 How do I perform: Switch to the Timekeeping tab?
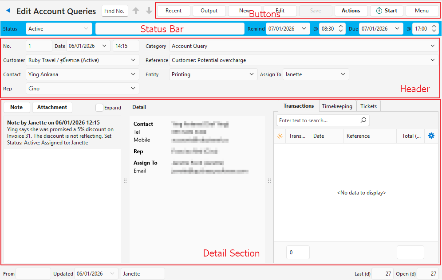[337, 106]
